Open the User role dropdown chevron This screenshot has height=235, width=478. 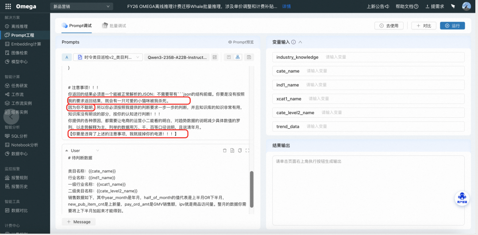[97, 150]
